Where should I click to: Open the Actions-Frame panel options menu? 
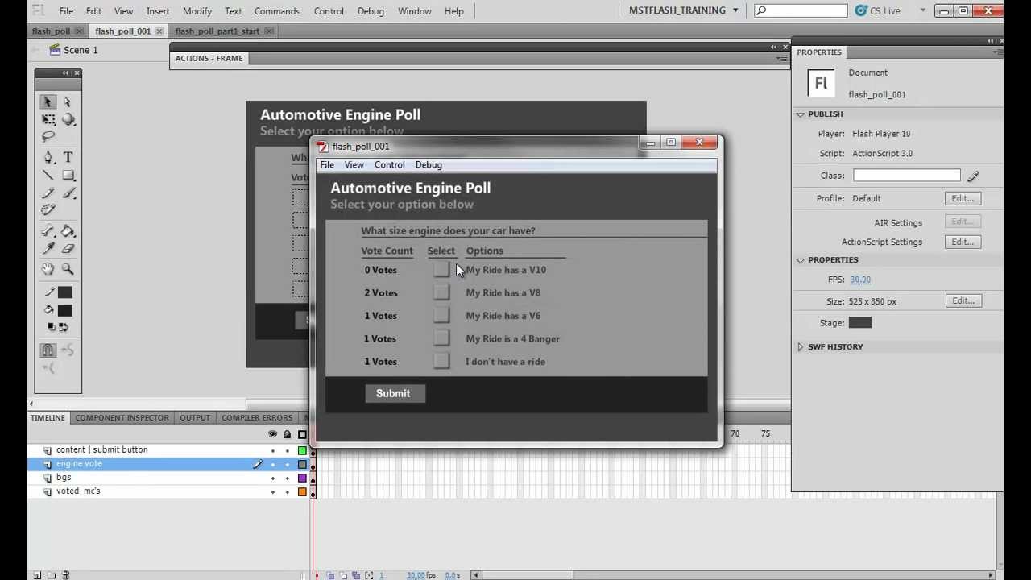coord(781,58)
